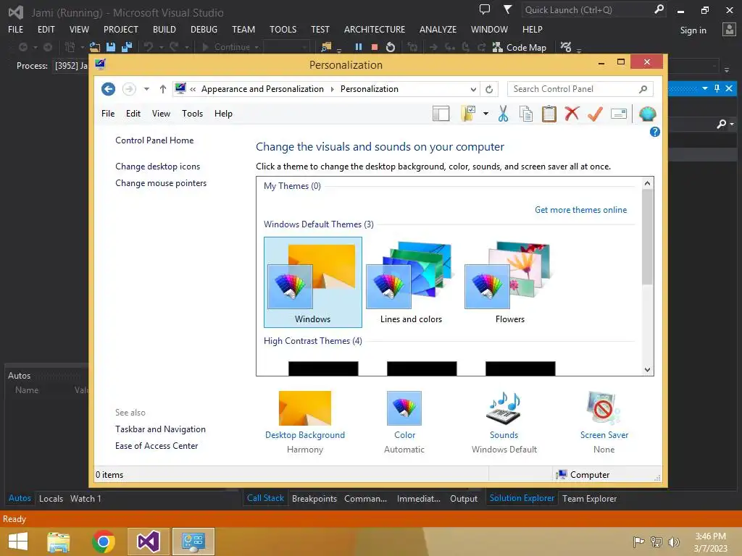Open the View menu in Personalization window

161,114
